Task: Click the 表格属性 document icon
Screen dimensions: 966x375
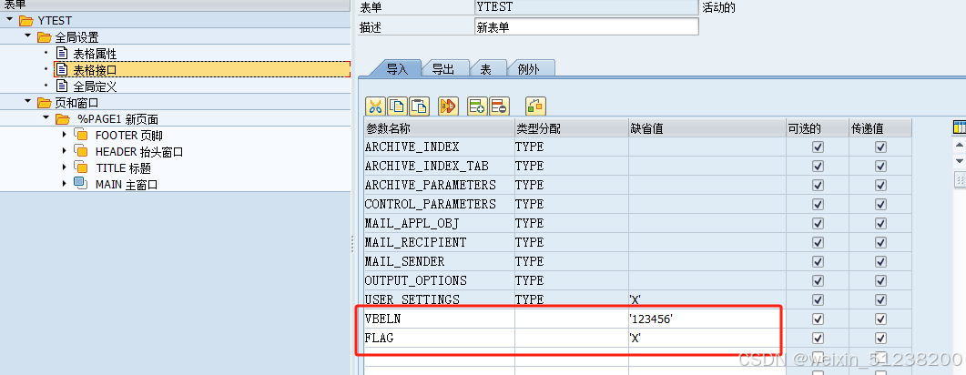Action: click(62, 54)
